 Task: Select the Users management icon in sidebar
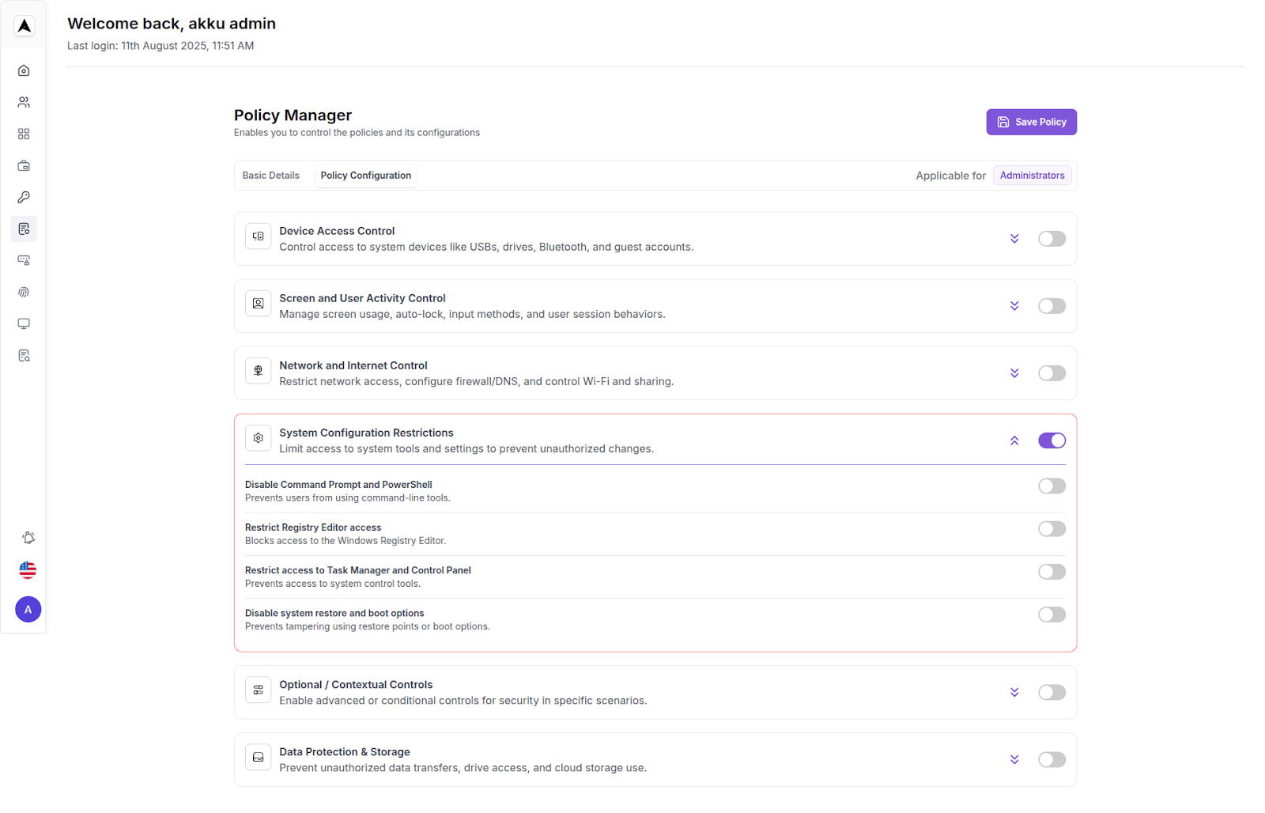click(x=23, y=101)
